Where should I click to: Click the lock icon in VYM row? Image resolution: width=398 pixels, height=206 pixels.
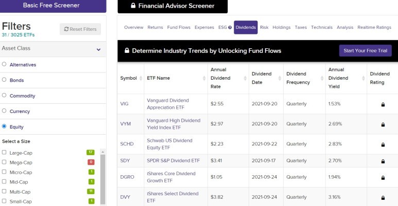[383, 124]
